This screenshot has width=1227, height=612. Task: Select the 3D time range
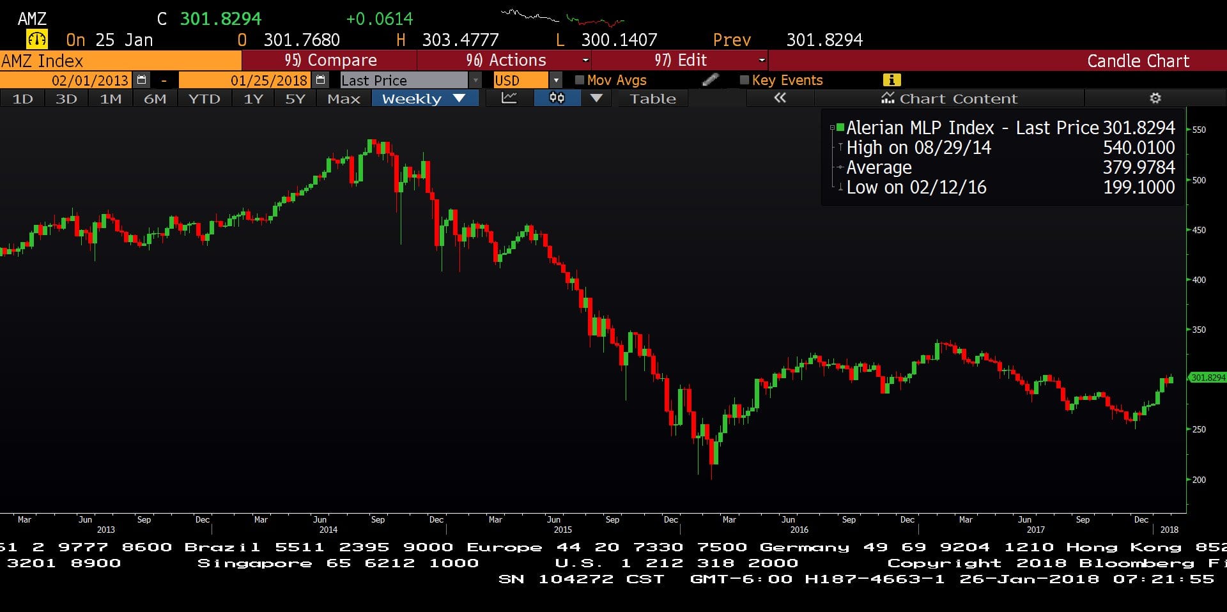(x=66, y=98)
